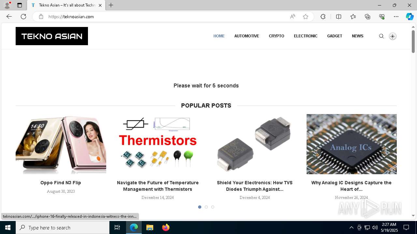The width and height of the screenshot is (417, 234).
Task: Open the GADGET menu item
Action: [x=335, y=36]
